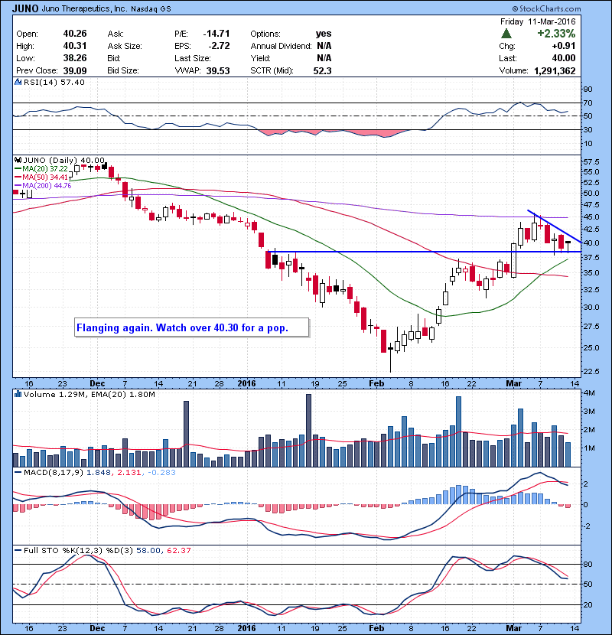Click the 22.5 label on the price axis
612x635 pixels.
(x=591, y=371)
